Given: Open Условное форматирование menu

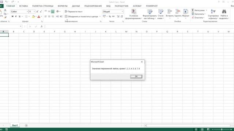Looking at the screenshot, I should pyautogui.click(x=133, y=14).
